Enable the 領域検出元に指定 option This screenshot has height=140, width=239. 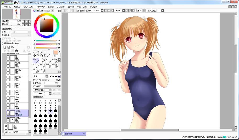pyautogui.click(x=3, y=44)
